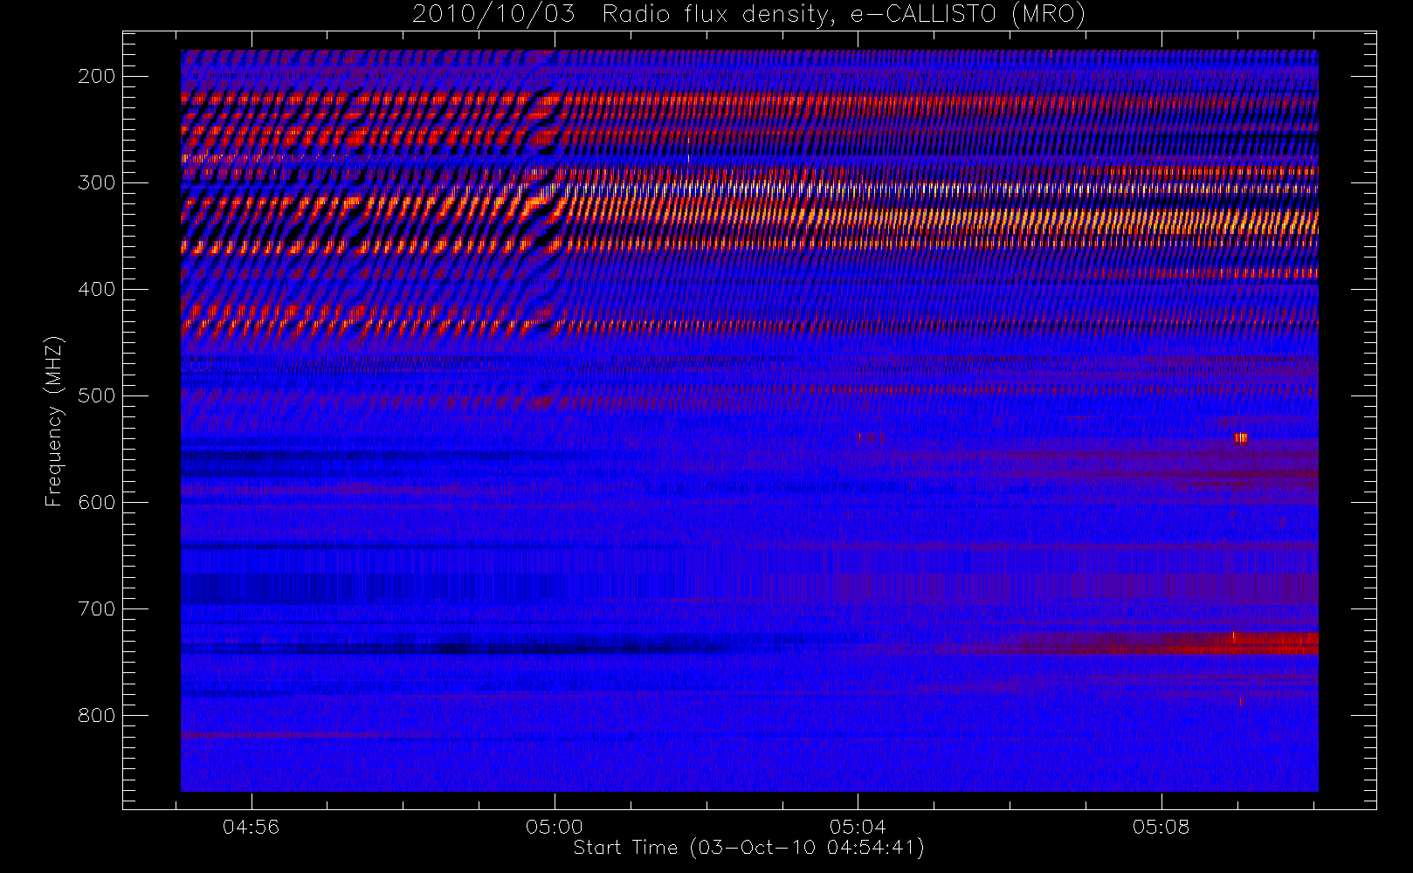1413x873 pixels.
Task: Click the 300 frequency tick label
Action: tap(96, 182)
